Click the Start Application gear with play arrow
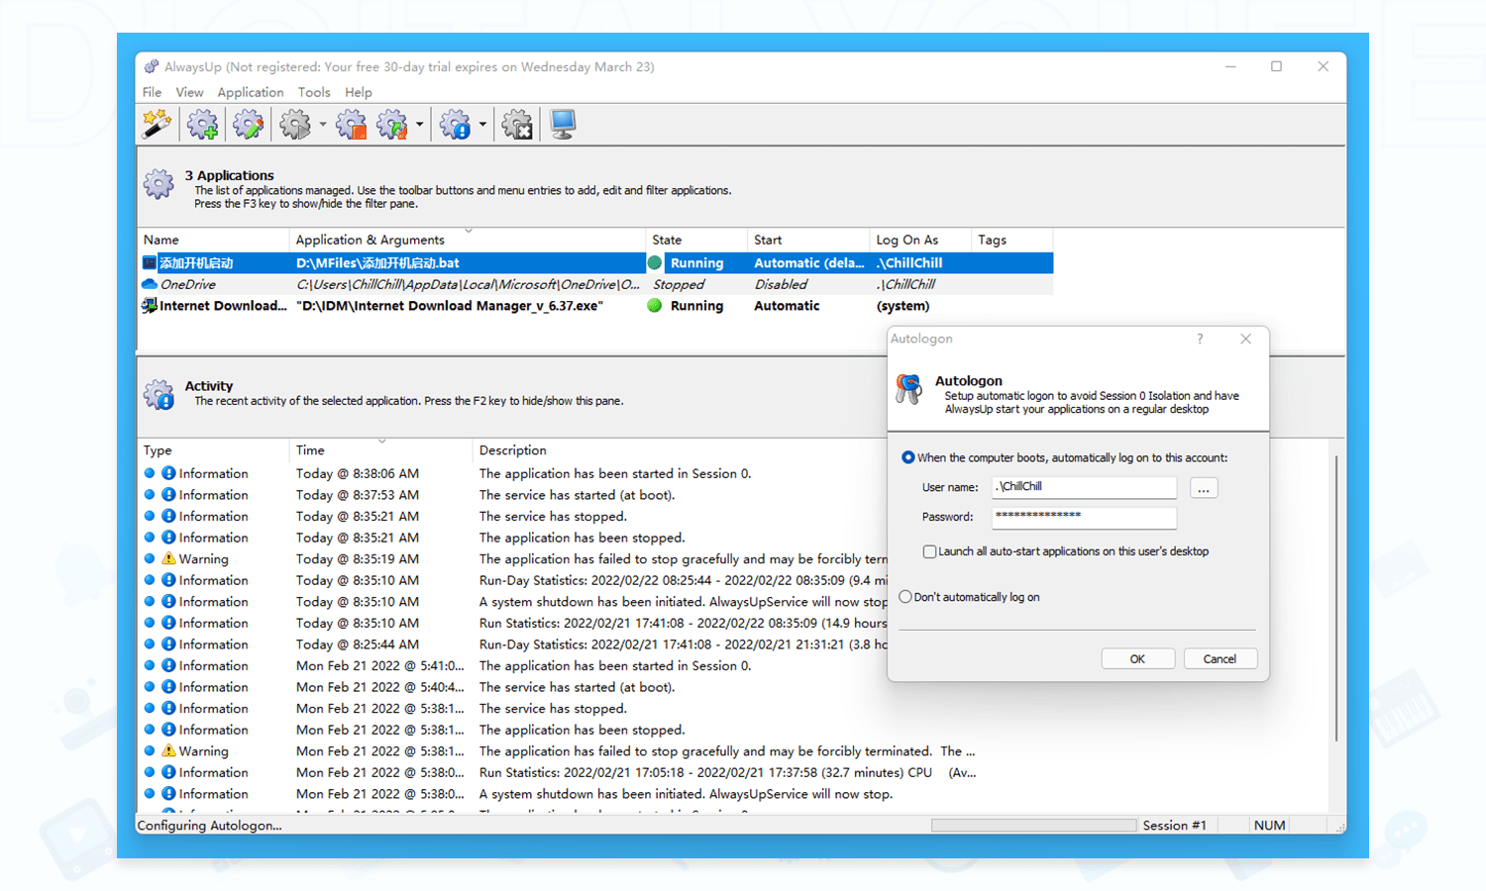The image size is (1486, 891). [x=295, y=125]
